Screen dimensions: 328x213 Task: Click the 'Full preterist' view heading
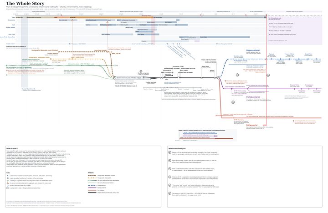[252, 125]
